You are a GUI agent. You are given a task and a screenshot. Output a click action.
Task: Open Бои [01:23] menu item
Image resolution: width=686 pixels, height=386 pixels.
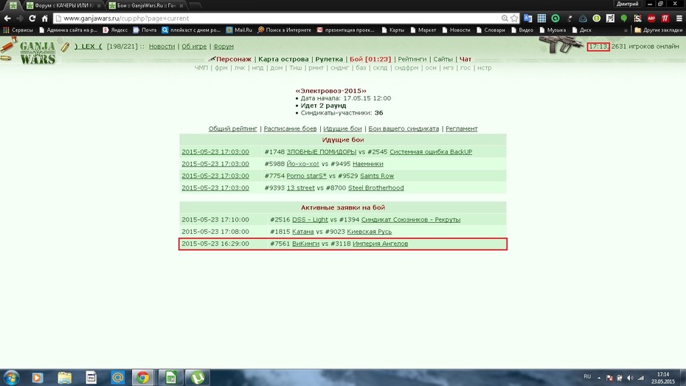370,59
